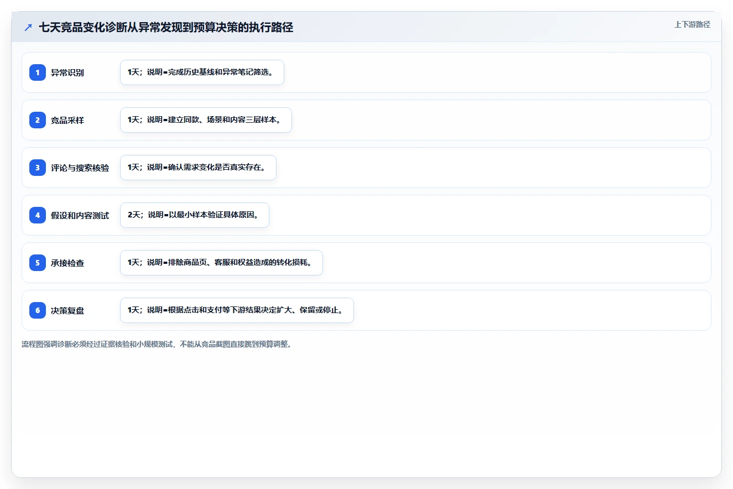Click the '上下游路径' label in the header

click(692, 24)
